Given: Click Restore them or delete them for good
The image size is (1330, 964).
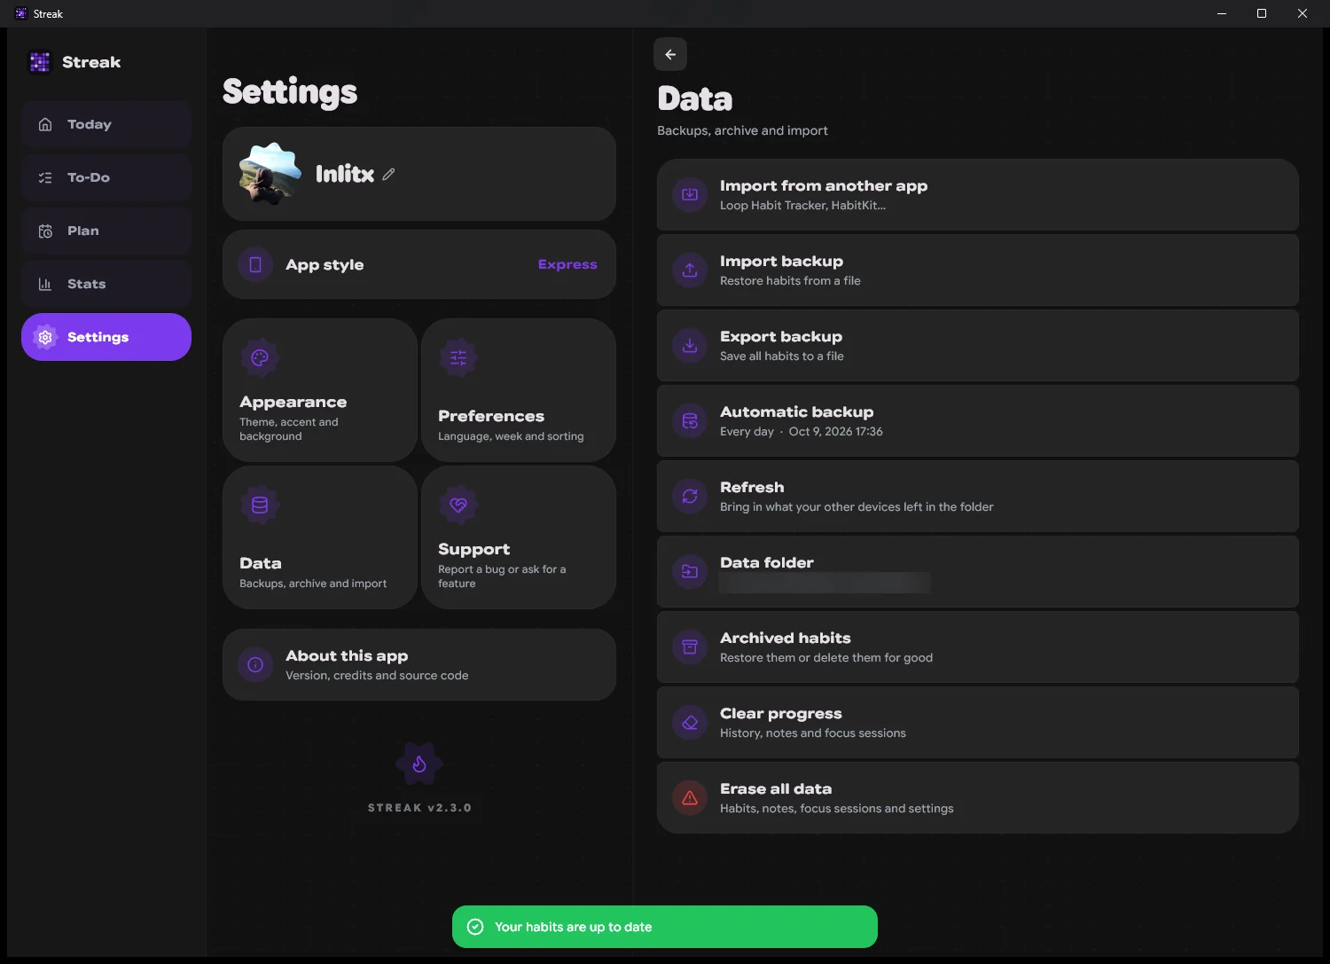Looking at the screenshot, I should click(826, 658).
